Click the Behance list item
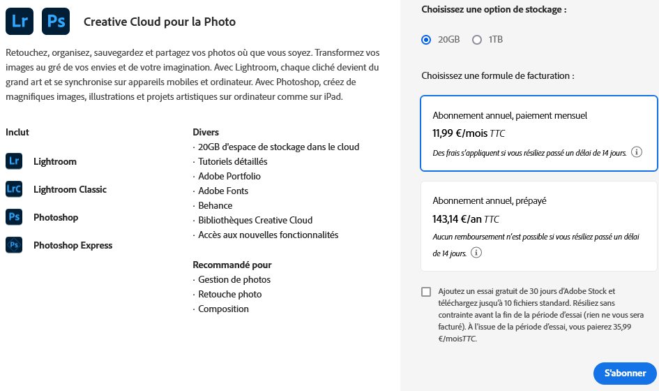 pyautogui.click(x=215, y=205)
